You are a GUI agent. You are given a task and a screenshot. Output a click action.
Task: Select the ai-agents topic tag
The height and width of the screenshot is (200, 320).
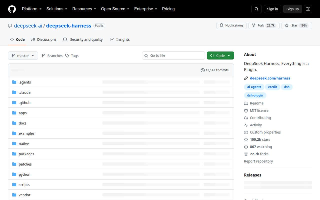tap(254, 87)
